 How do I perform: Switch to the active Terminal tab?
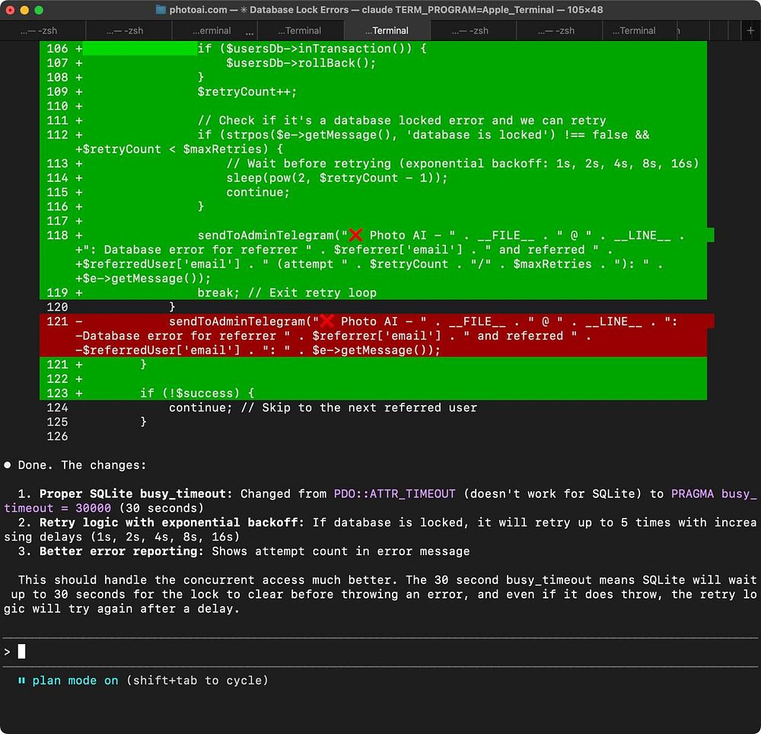tap(387, 30)
